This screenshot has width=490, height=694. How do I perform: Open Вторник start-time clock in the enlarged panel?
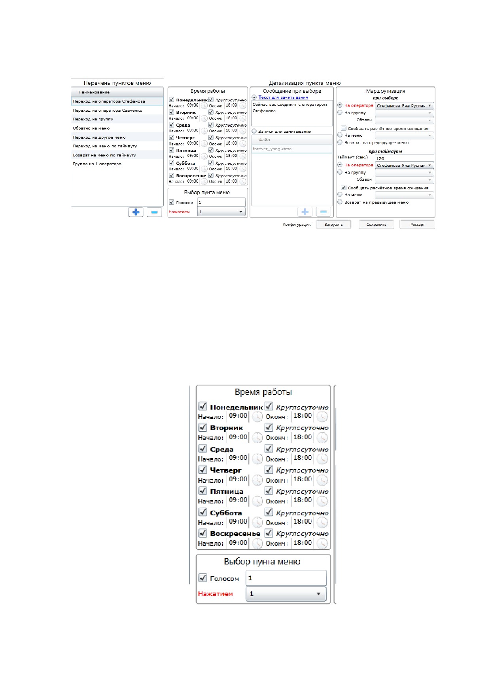257,438
